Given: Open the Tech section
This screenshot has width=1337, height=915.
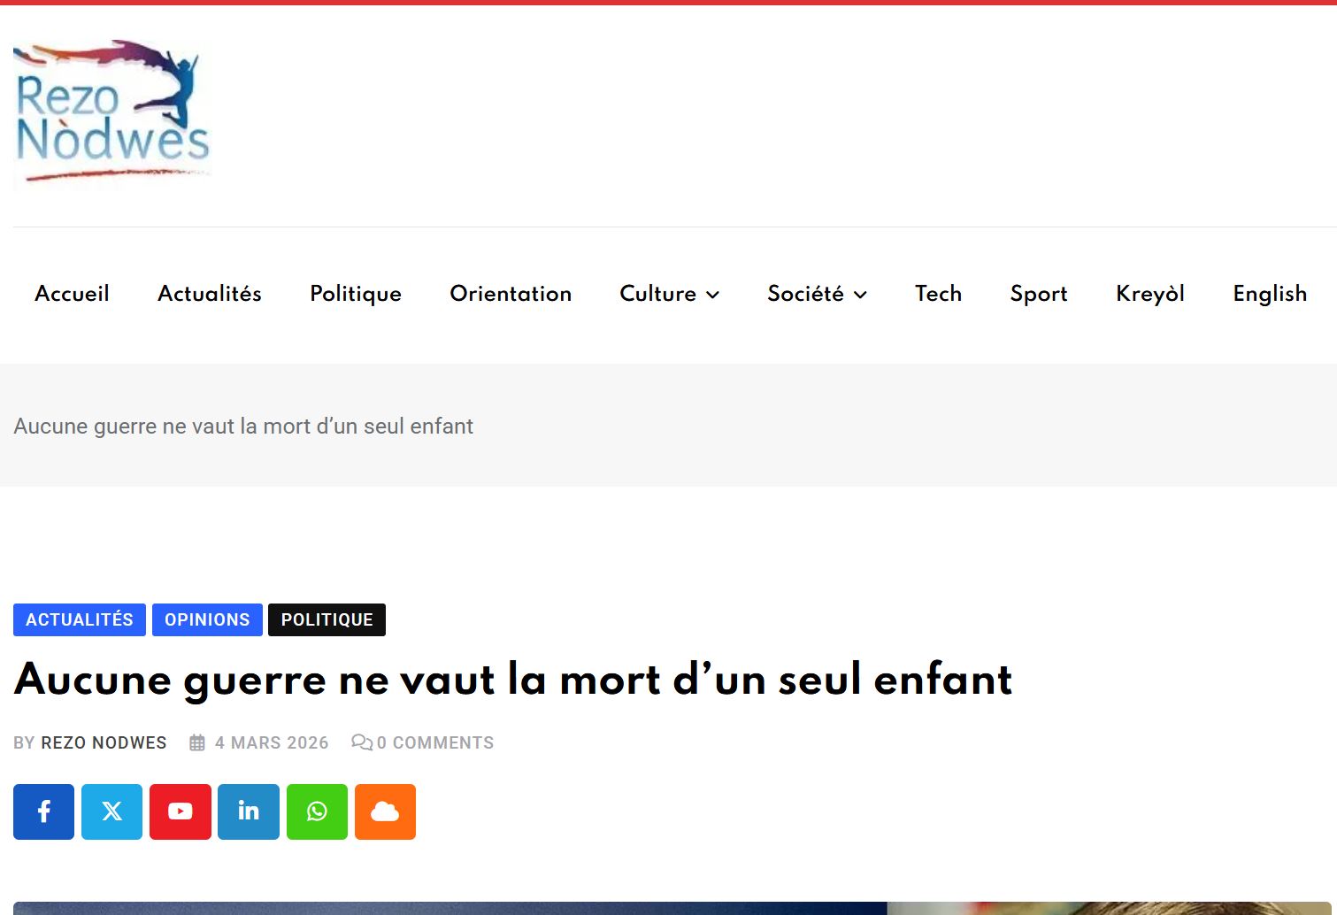Looking at the screenshot, I should (x=938, y=294).
